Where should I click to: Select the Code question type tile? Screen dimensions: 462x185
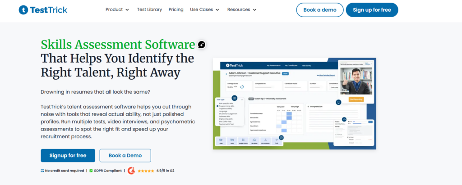pos(277,141)
